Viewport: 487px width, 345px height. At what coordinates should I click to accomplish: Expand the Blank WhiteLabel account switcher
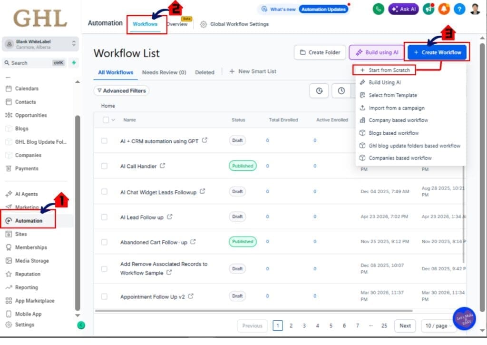tap(40, 43)
